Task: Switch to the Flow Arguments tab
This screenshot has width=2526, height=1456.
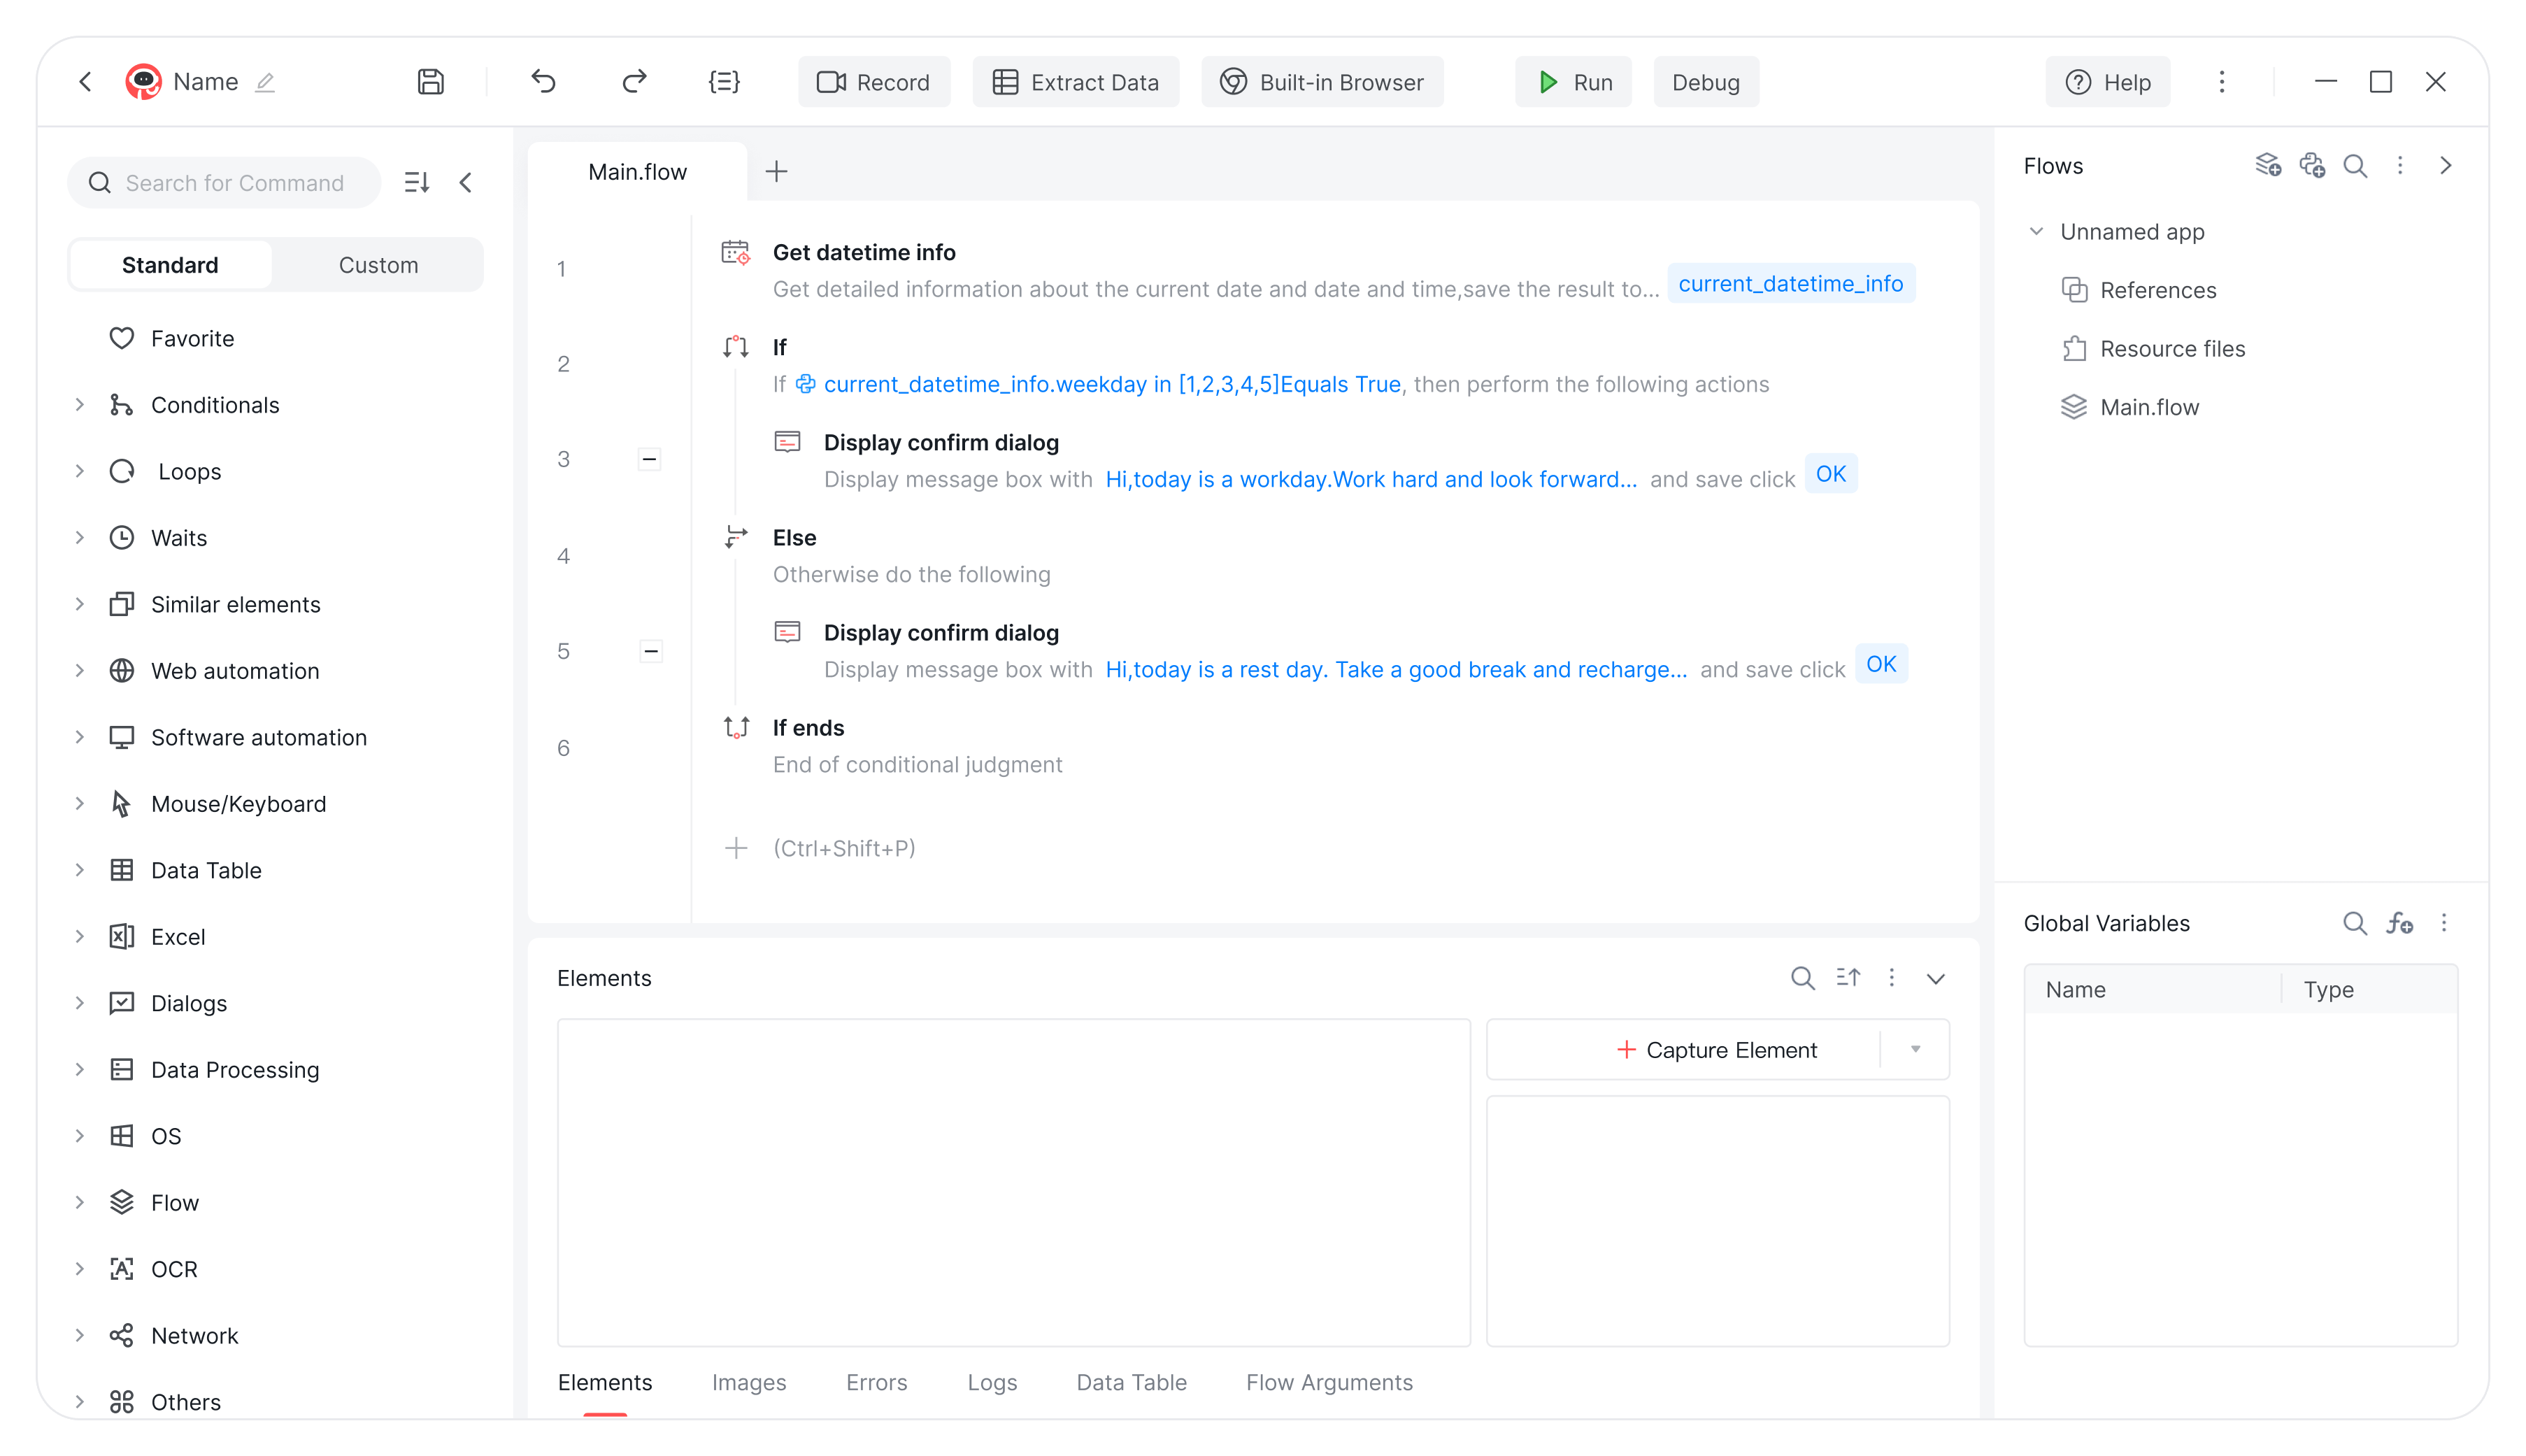Action: coord(1328,1382)
